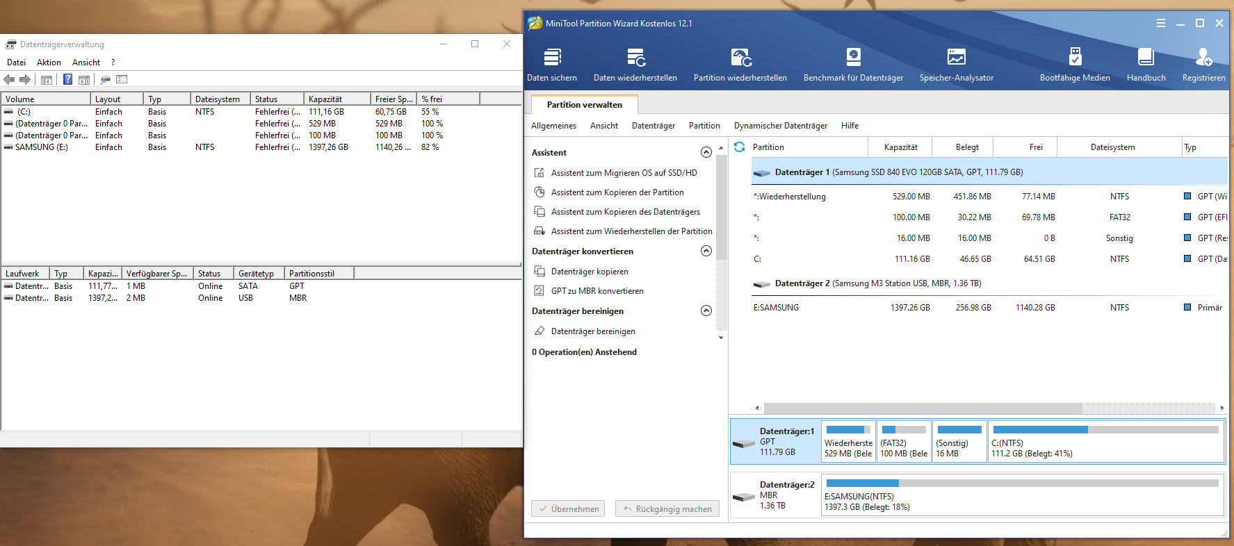Click the left action panel scrollbar down arrow
The height and width of the screenshot is (546, 1234).
coord(721,338)
